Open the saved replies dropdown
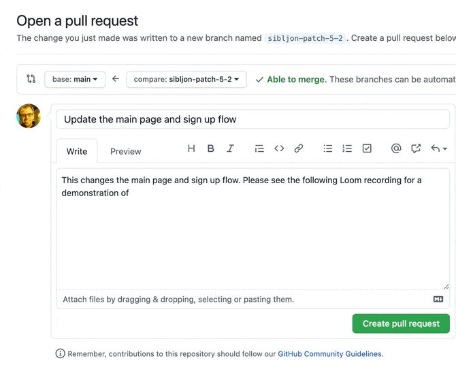Image resolution: width=456 pixels, height=365 pixels. point(438,148)
